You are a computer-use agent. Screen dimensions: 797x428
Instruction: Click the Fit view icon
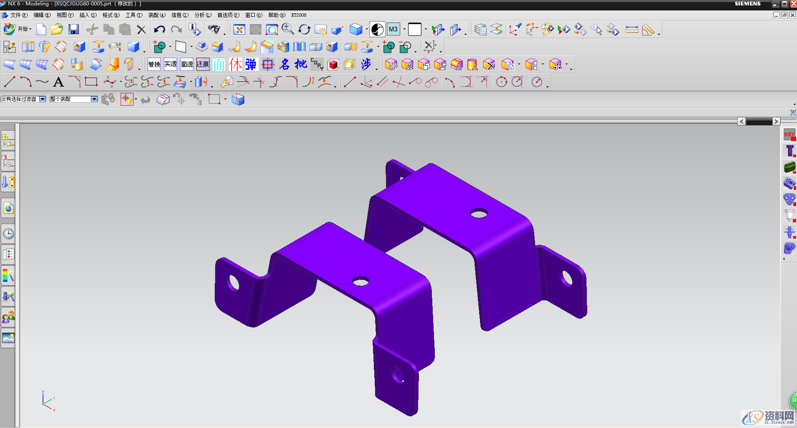(239, 30)
